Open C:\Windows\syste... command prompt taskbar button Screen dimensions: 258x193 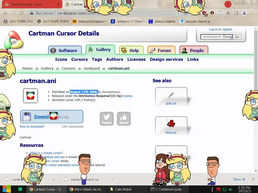click(168, 189)
